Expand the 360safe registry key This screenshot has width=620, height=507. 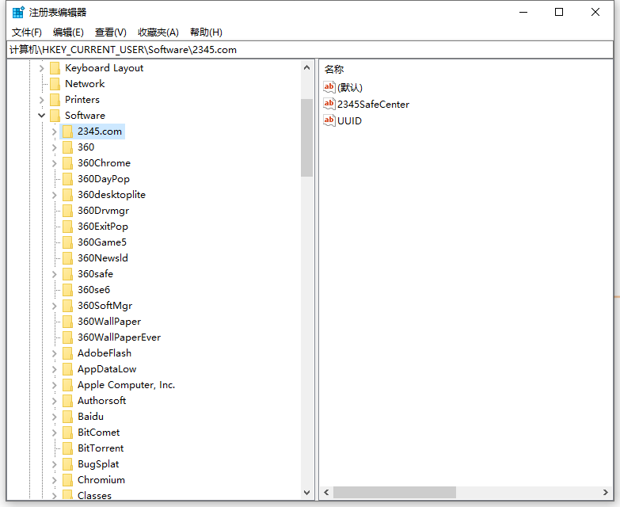click(54, 274)
